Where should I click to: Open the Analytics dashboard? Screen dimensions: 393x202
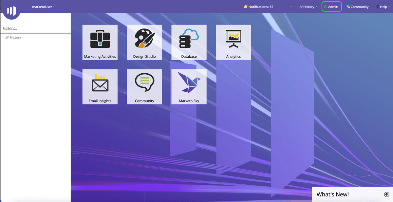point(233,42)
